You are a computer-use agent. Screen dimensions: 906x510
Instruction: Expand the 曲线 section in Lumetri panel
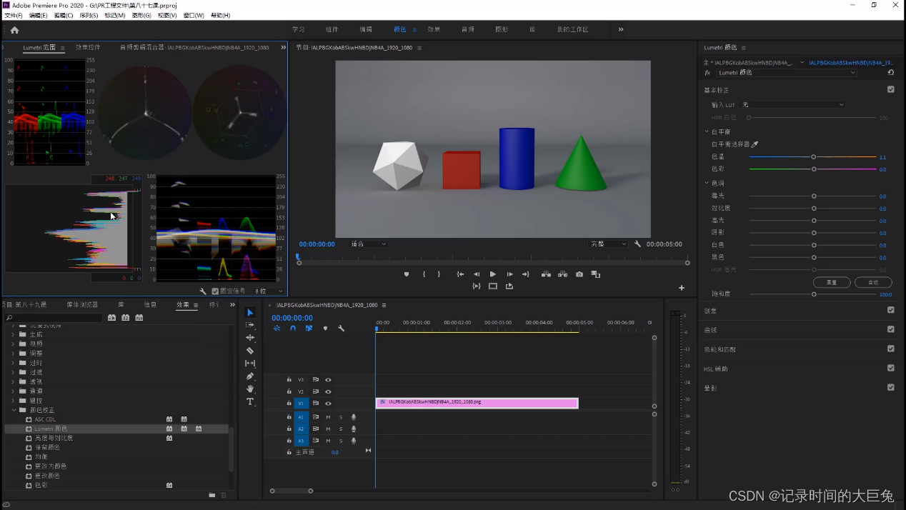pos(711,330)
